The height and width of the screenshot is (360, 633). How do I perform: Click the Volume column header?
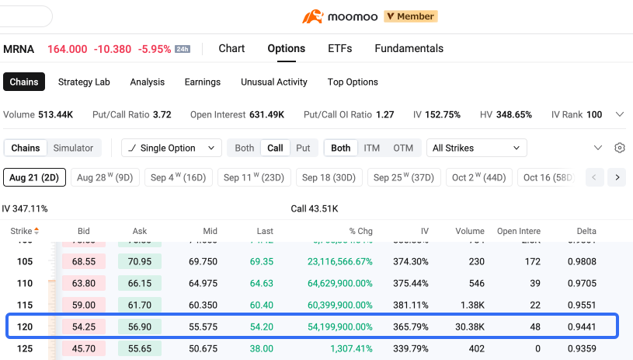click(470, 231)
